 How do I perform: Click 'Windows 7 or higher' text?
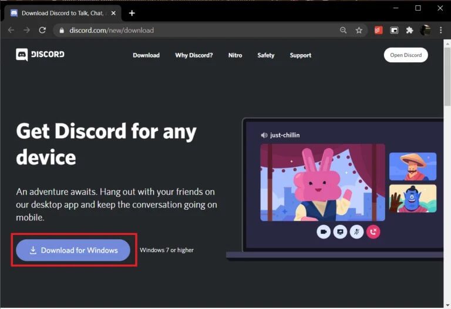[167, 250]
